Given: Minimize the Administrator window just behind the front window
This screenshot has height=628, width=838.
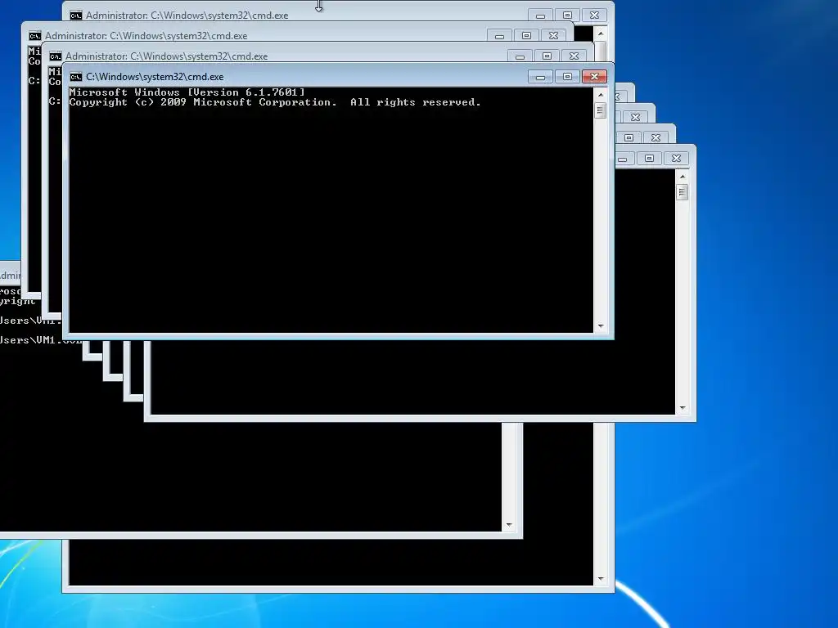Looking at the screenshot, I should pos(520,56).
